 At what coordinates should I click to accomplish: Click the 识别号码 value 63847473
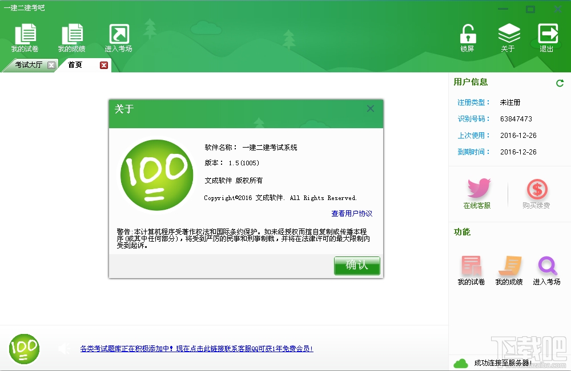[x=516, y=119]
